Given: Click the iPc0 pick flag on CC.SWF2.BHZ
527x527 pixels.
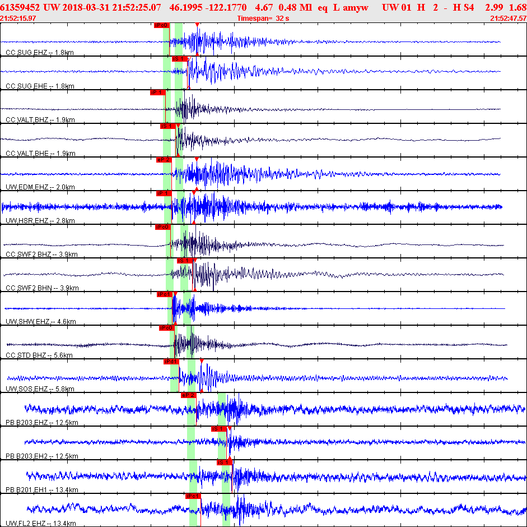Looking at the screenshot, I should [x=162, y=227].
